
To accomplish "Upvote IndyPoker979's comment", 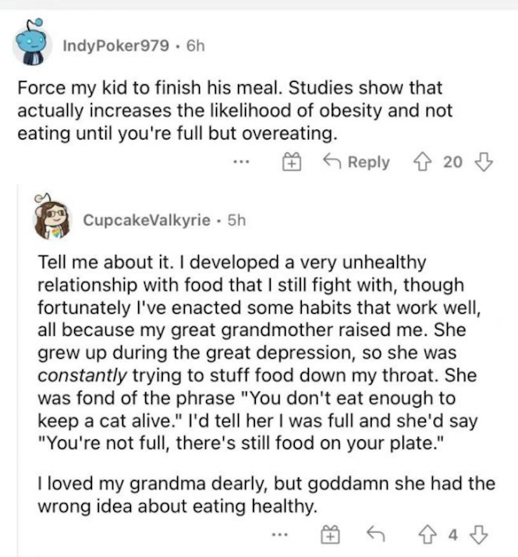I will tap(422, 162).
